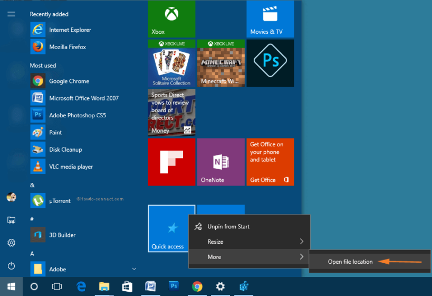Open the Store from the taskbar

(127, 286)
